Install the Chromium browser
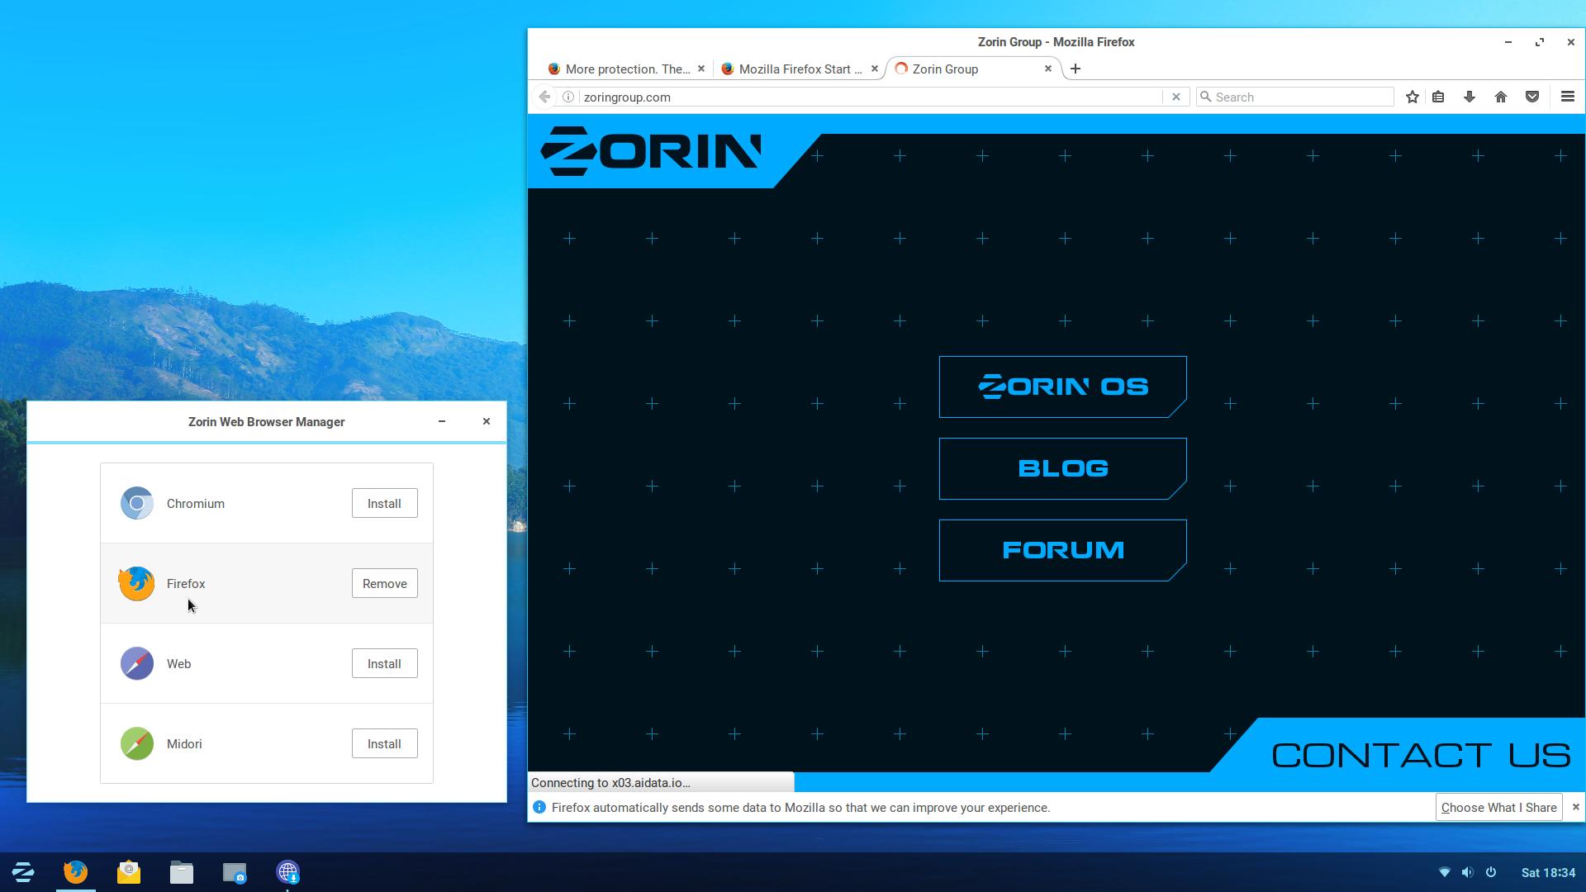The height and width of the screenshot is (892, 1586). [x=384, y=503]
